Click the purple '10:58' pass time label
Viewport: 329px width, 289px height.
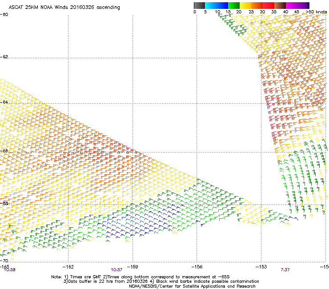(x=10, y=270)
